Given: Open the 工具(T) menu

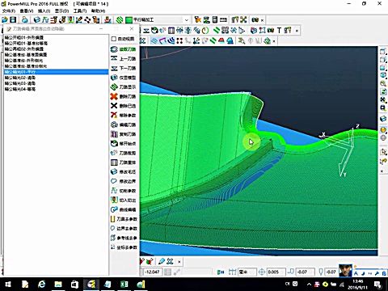Looking at the screenshot, I should tap(80, 11).
